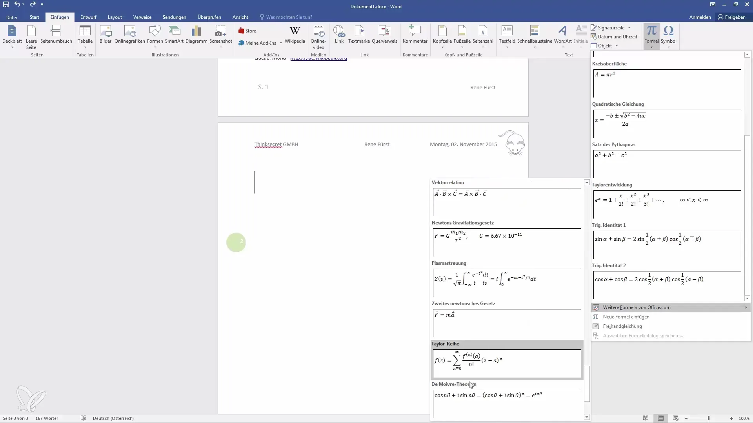Expand Meine Add-Ins dropdown
Viewport: 753px width, 423px height.
pos(281,43)
